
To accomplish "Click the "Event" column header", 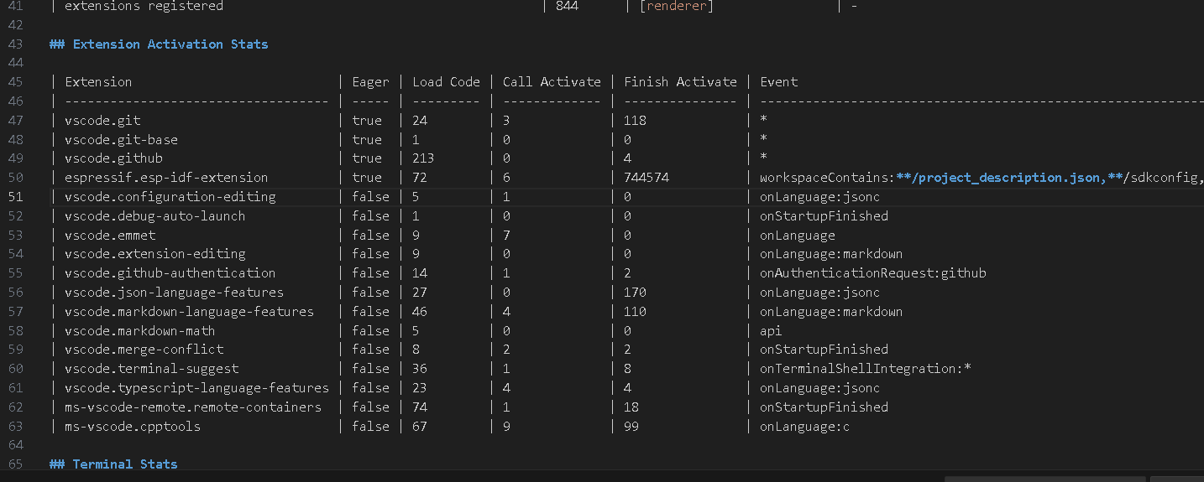I will (x=778, y=81).
